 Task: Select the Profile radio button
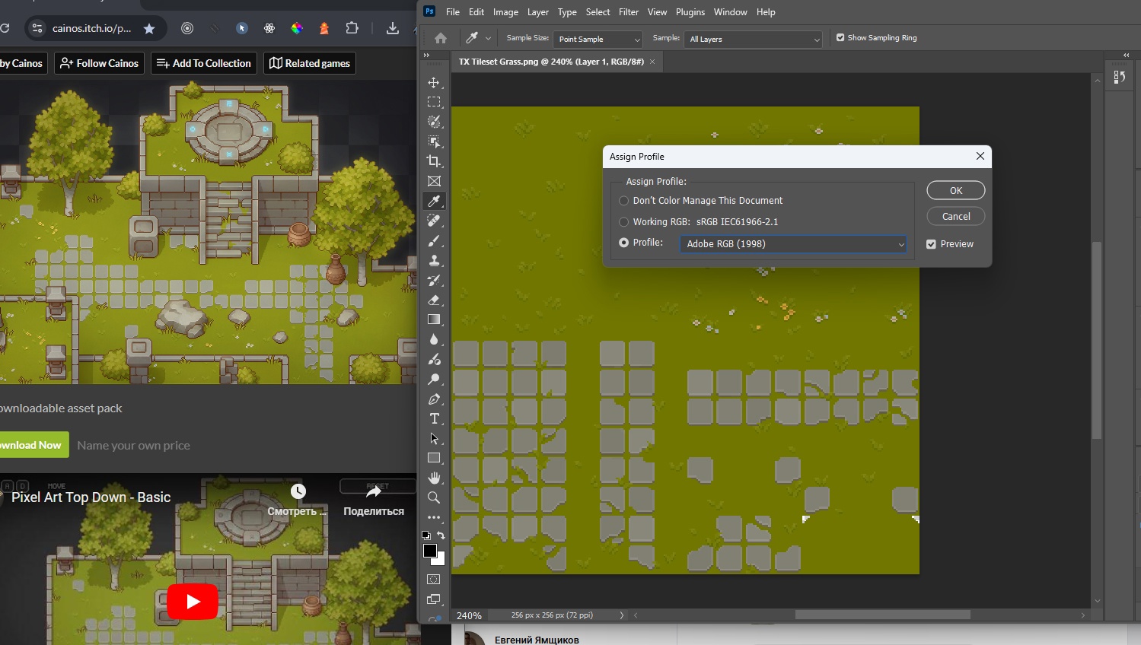coord(624,243)
